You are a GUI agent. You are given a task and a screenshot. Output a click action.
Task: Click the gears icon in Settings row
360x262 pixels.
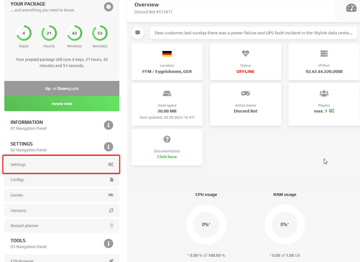pyautogui.click(x=111, y=164)
